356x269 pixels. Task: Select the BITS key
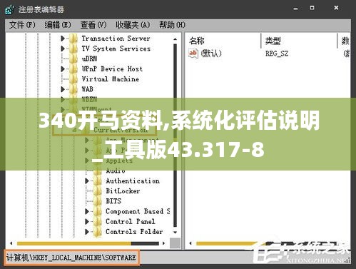pyautogui.click(x=113, y=201)
